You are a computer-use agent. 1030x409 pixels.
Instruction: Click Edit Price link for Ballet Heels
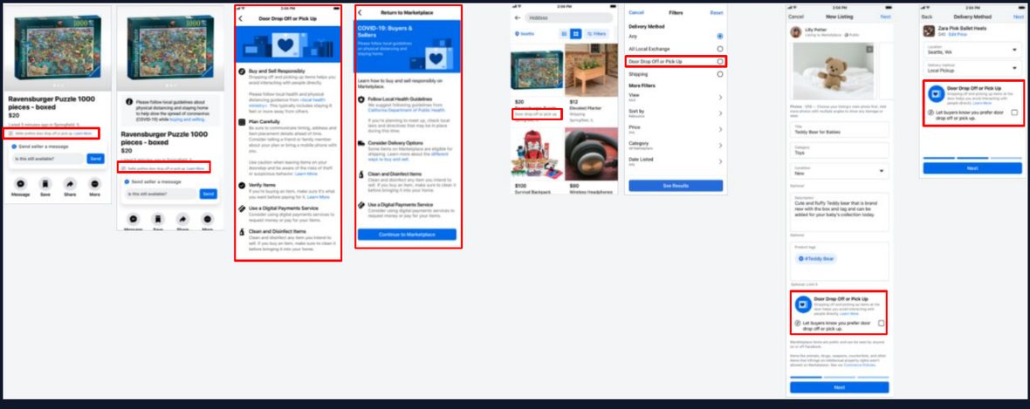(956, 34)
